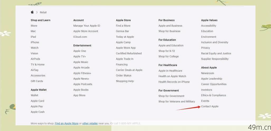Open Apple Music link

(81, 62)
